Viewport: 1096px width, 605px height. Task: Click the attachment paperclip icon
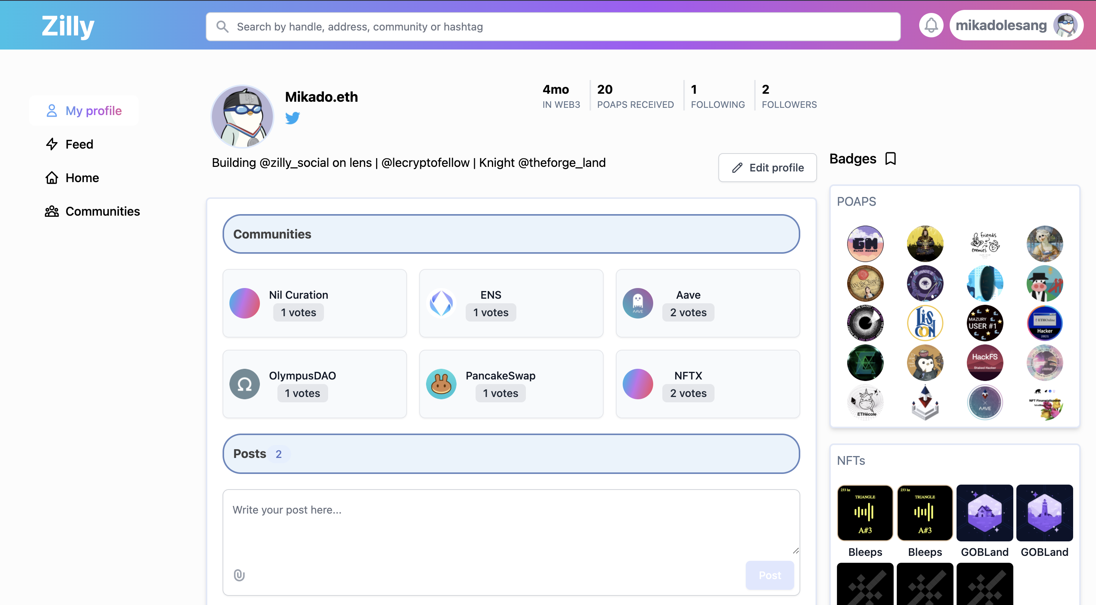point(239,575)
